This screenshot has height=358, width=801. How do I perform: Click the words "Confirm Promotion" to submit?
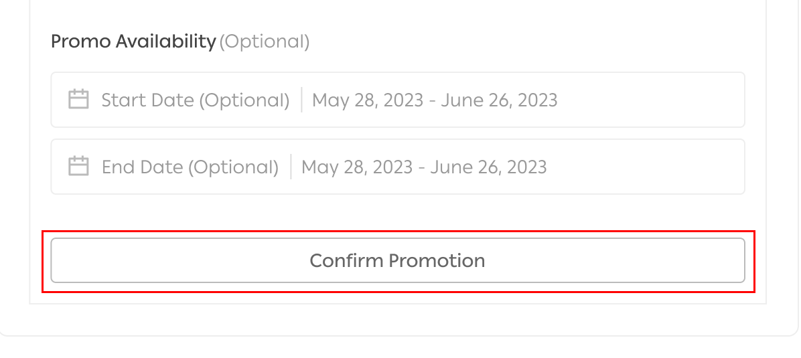pos(397,260)
